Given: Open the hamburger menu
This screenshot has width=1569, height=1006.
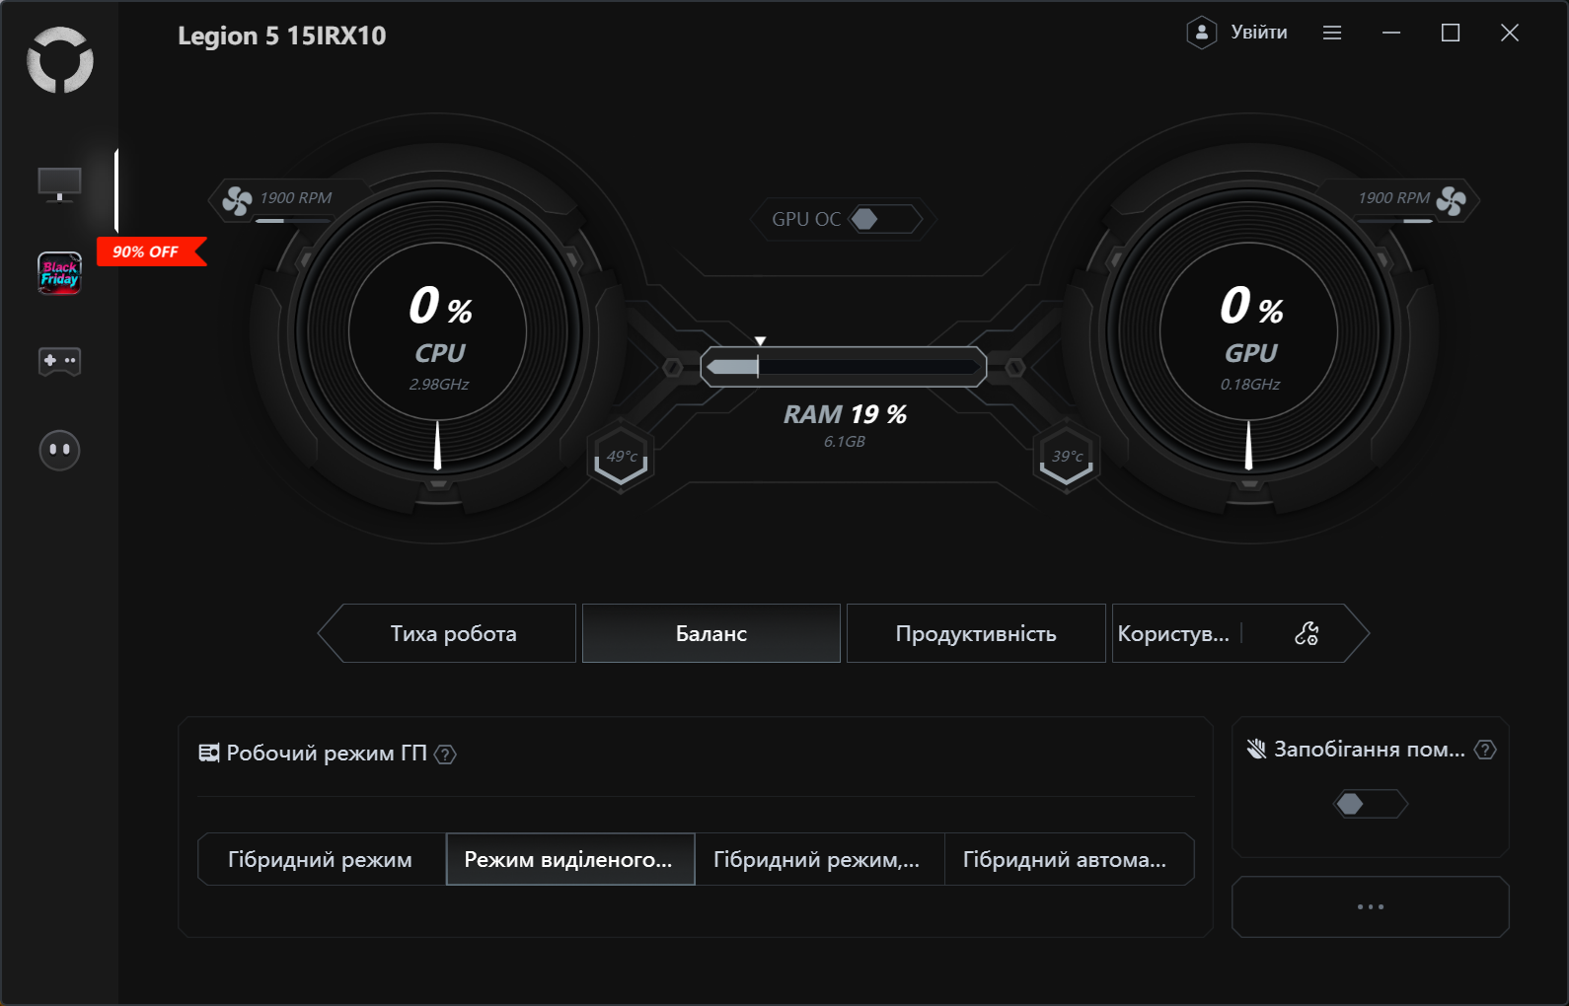Looking at the screenshot, I should [x=1332, y=33].
